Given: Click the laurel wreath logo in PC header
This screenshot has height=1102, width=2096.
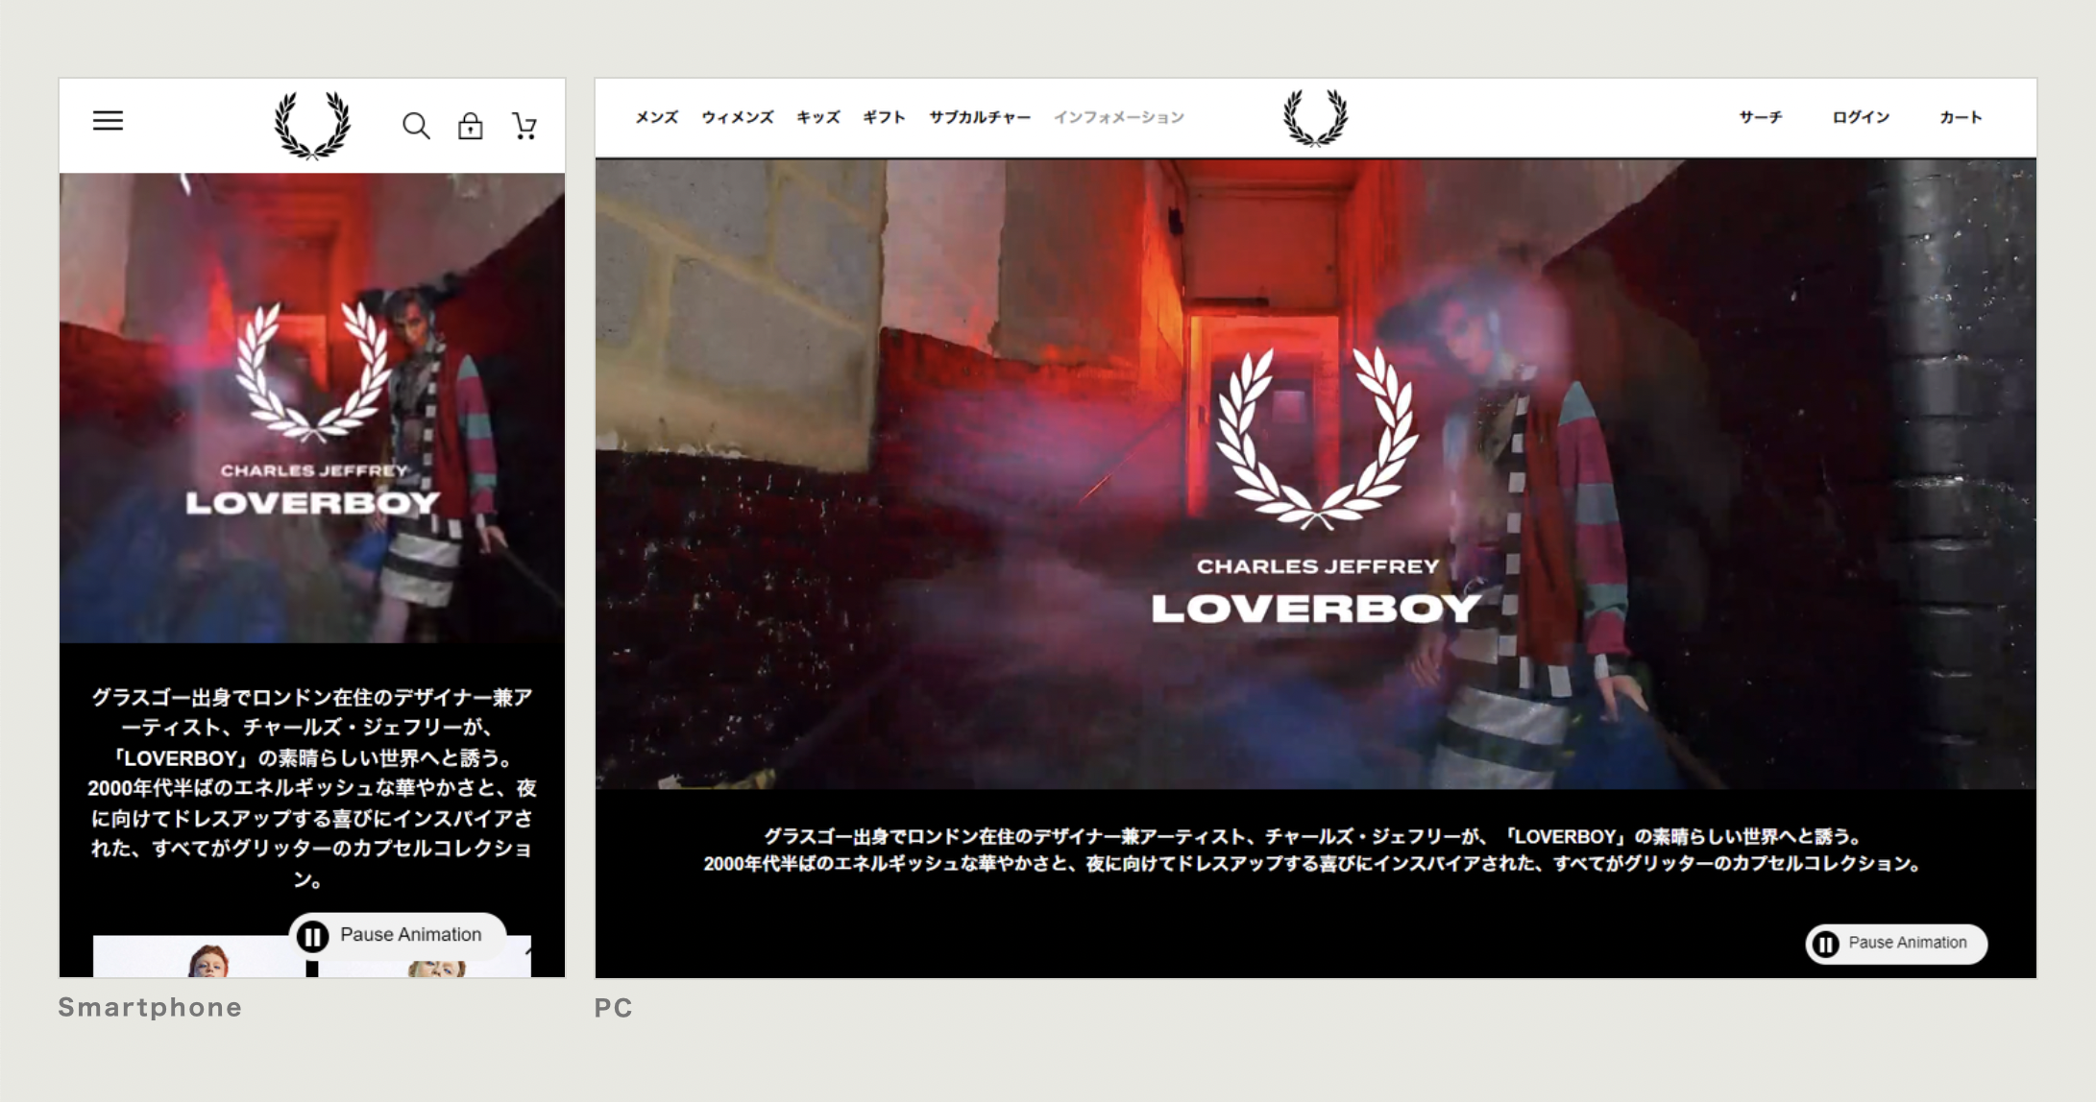Looking at the screenshot, I should click(1315, 118).
